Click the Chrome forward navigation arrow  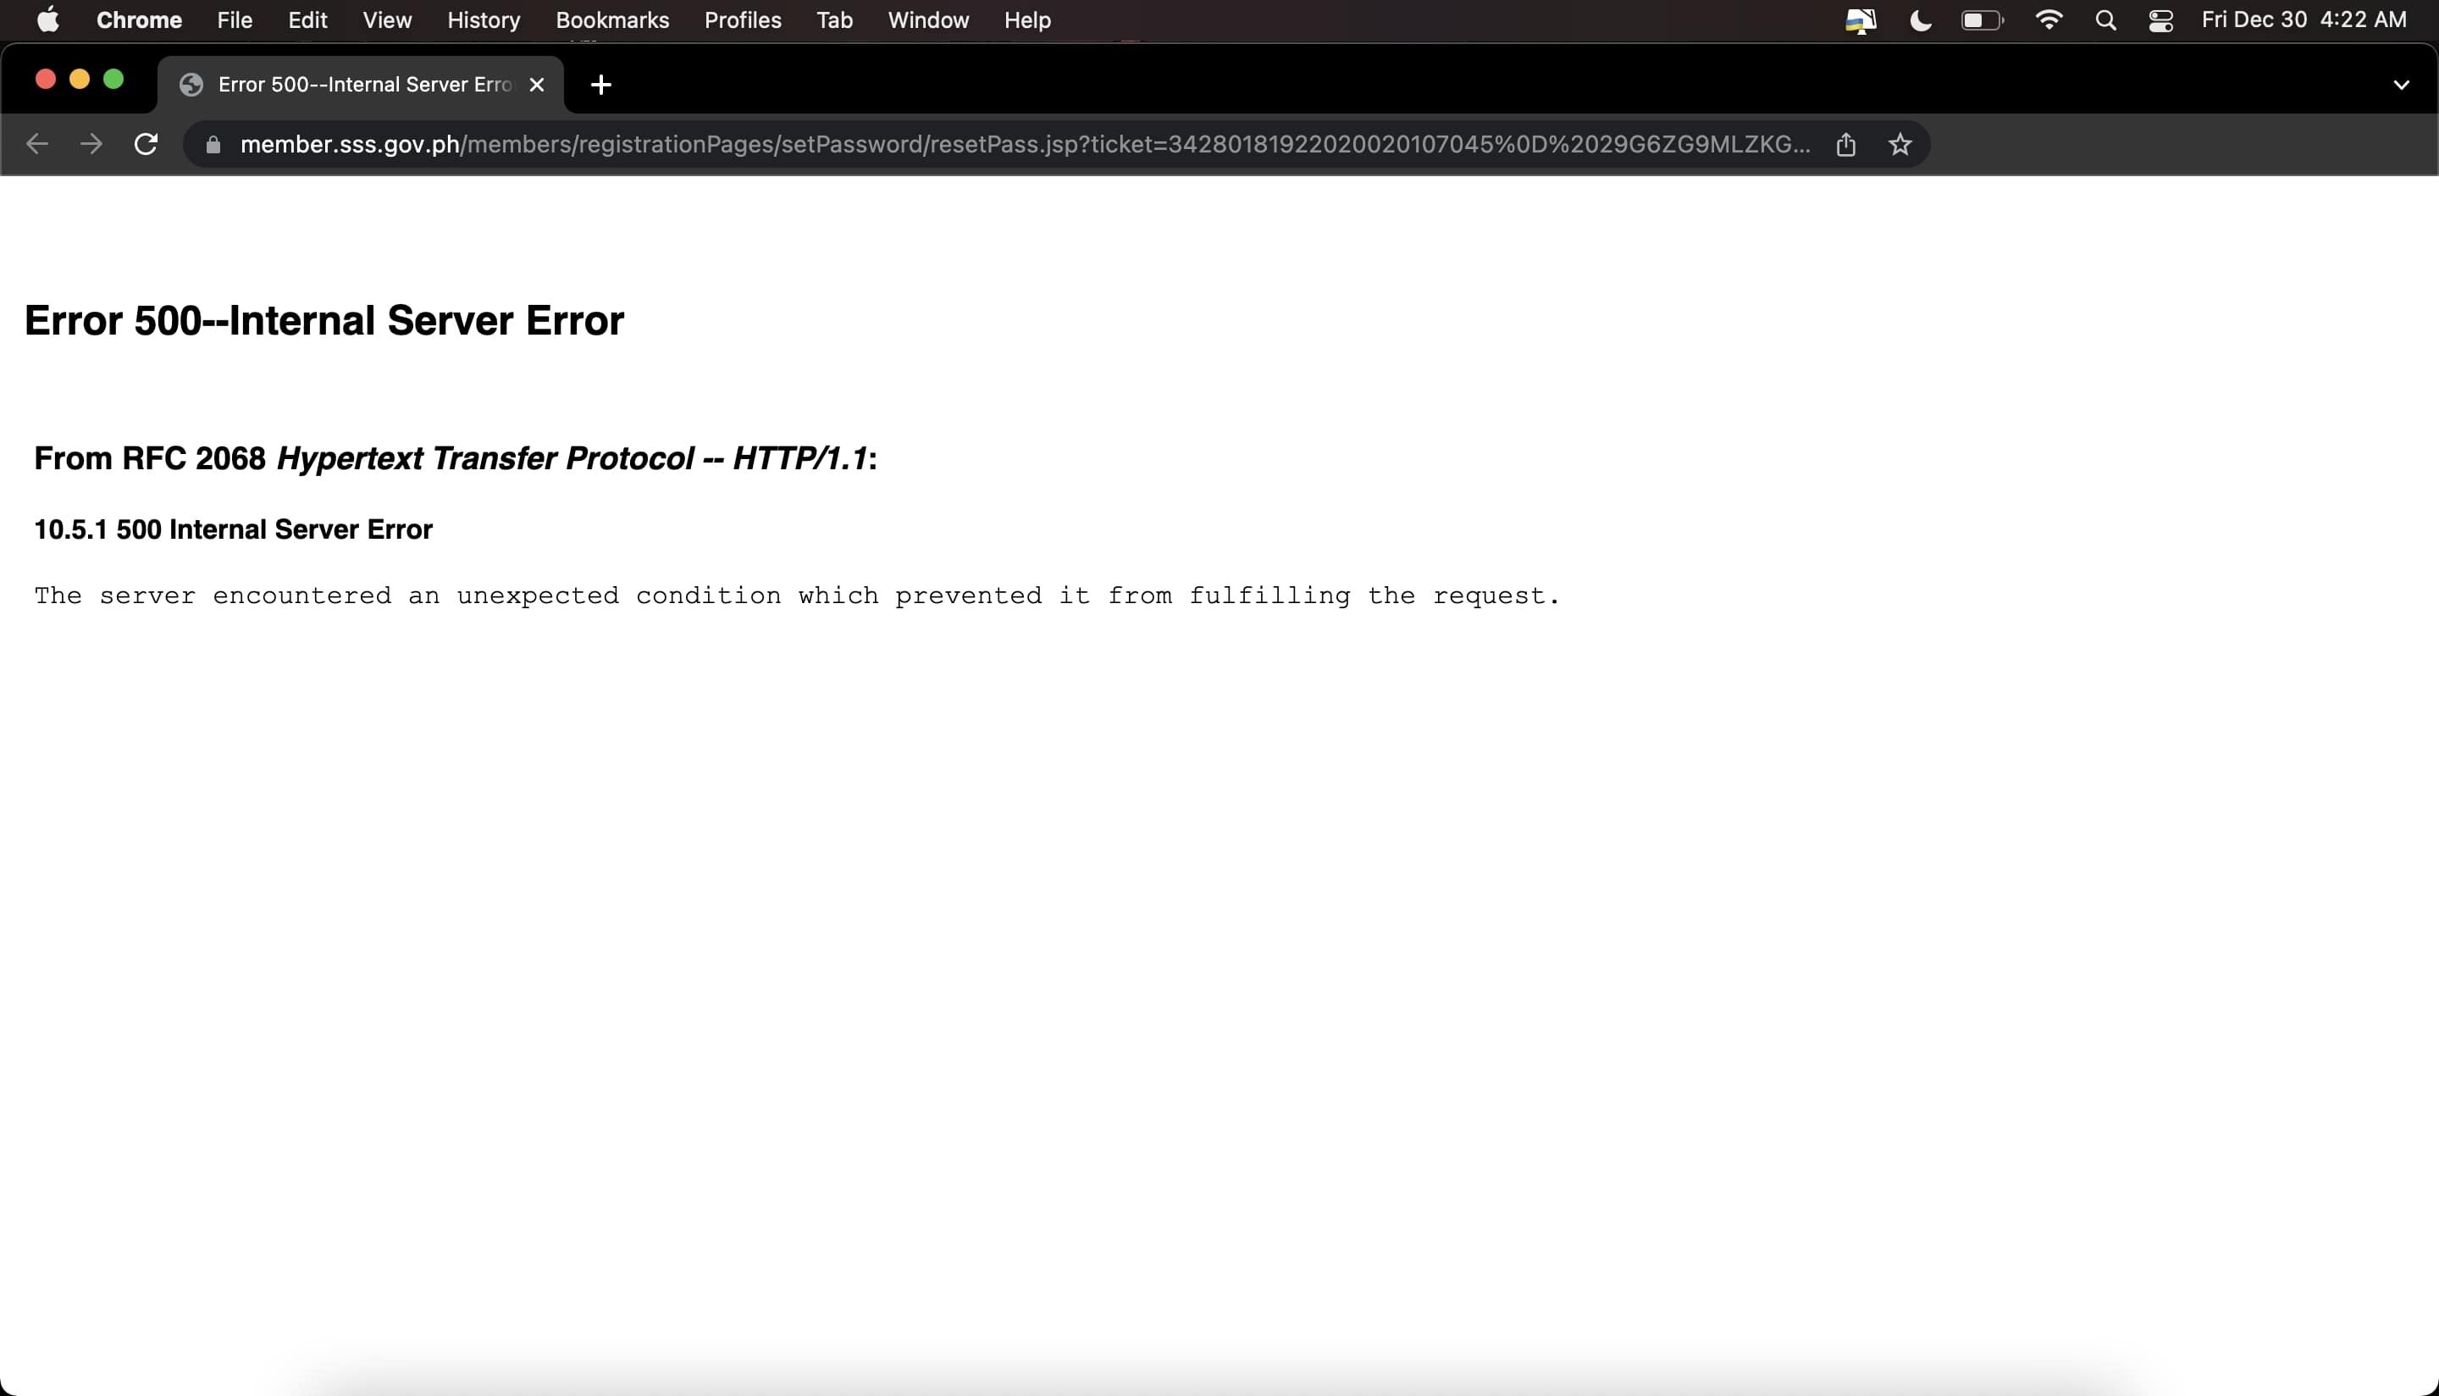(x=91, y=144)
